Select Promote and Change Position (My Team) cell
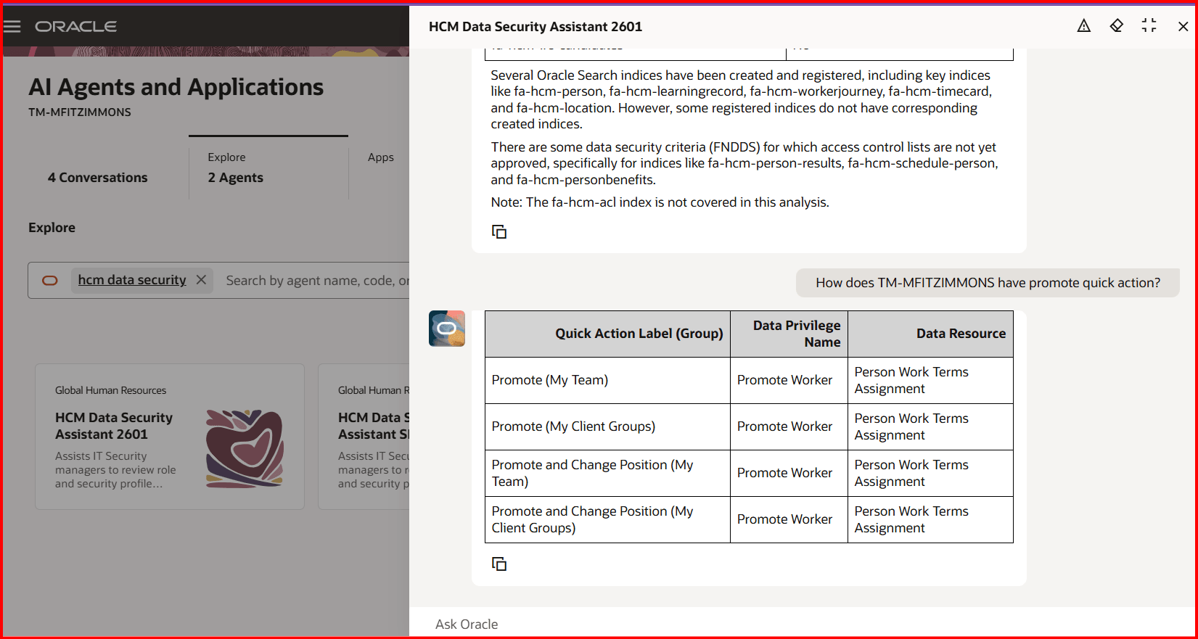Image resolution: width=1198 pixels, height=639 pixels. (607, 473)
